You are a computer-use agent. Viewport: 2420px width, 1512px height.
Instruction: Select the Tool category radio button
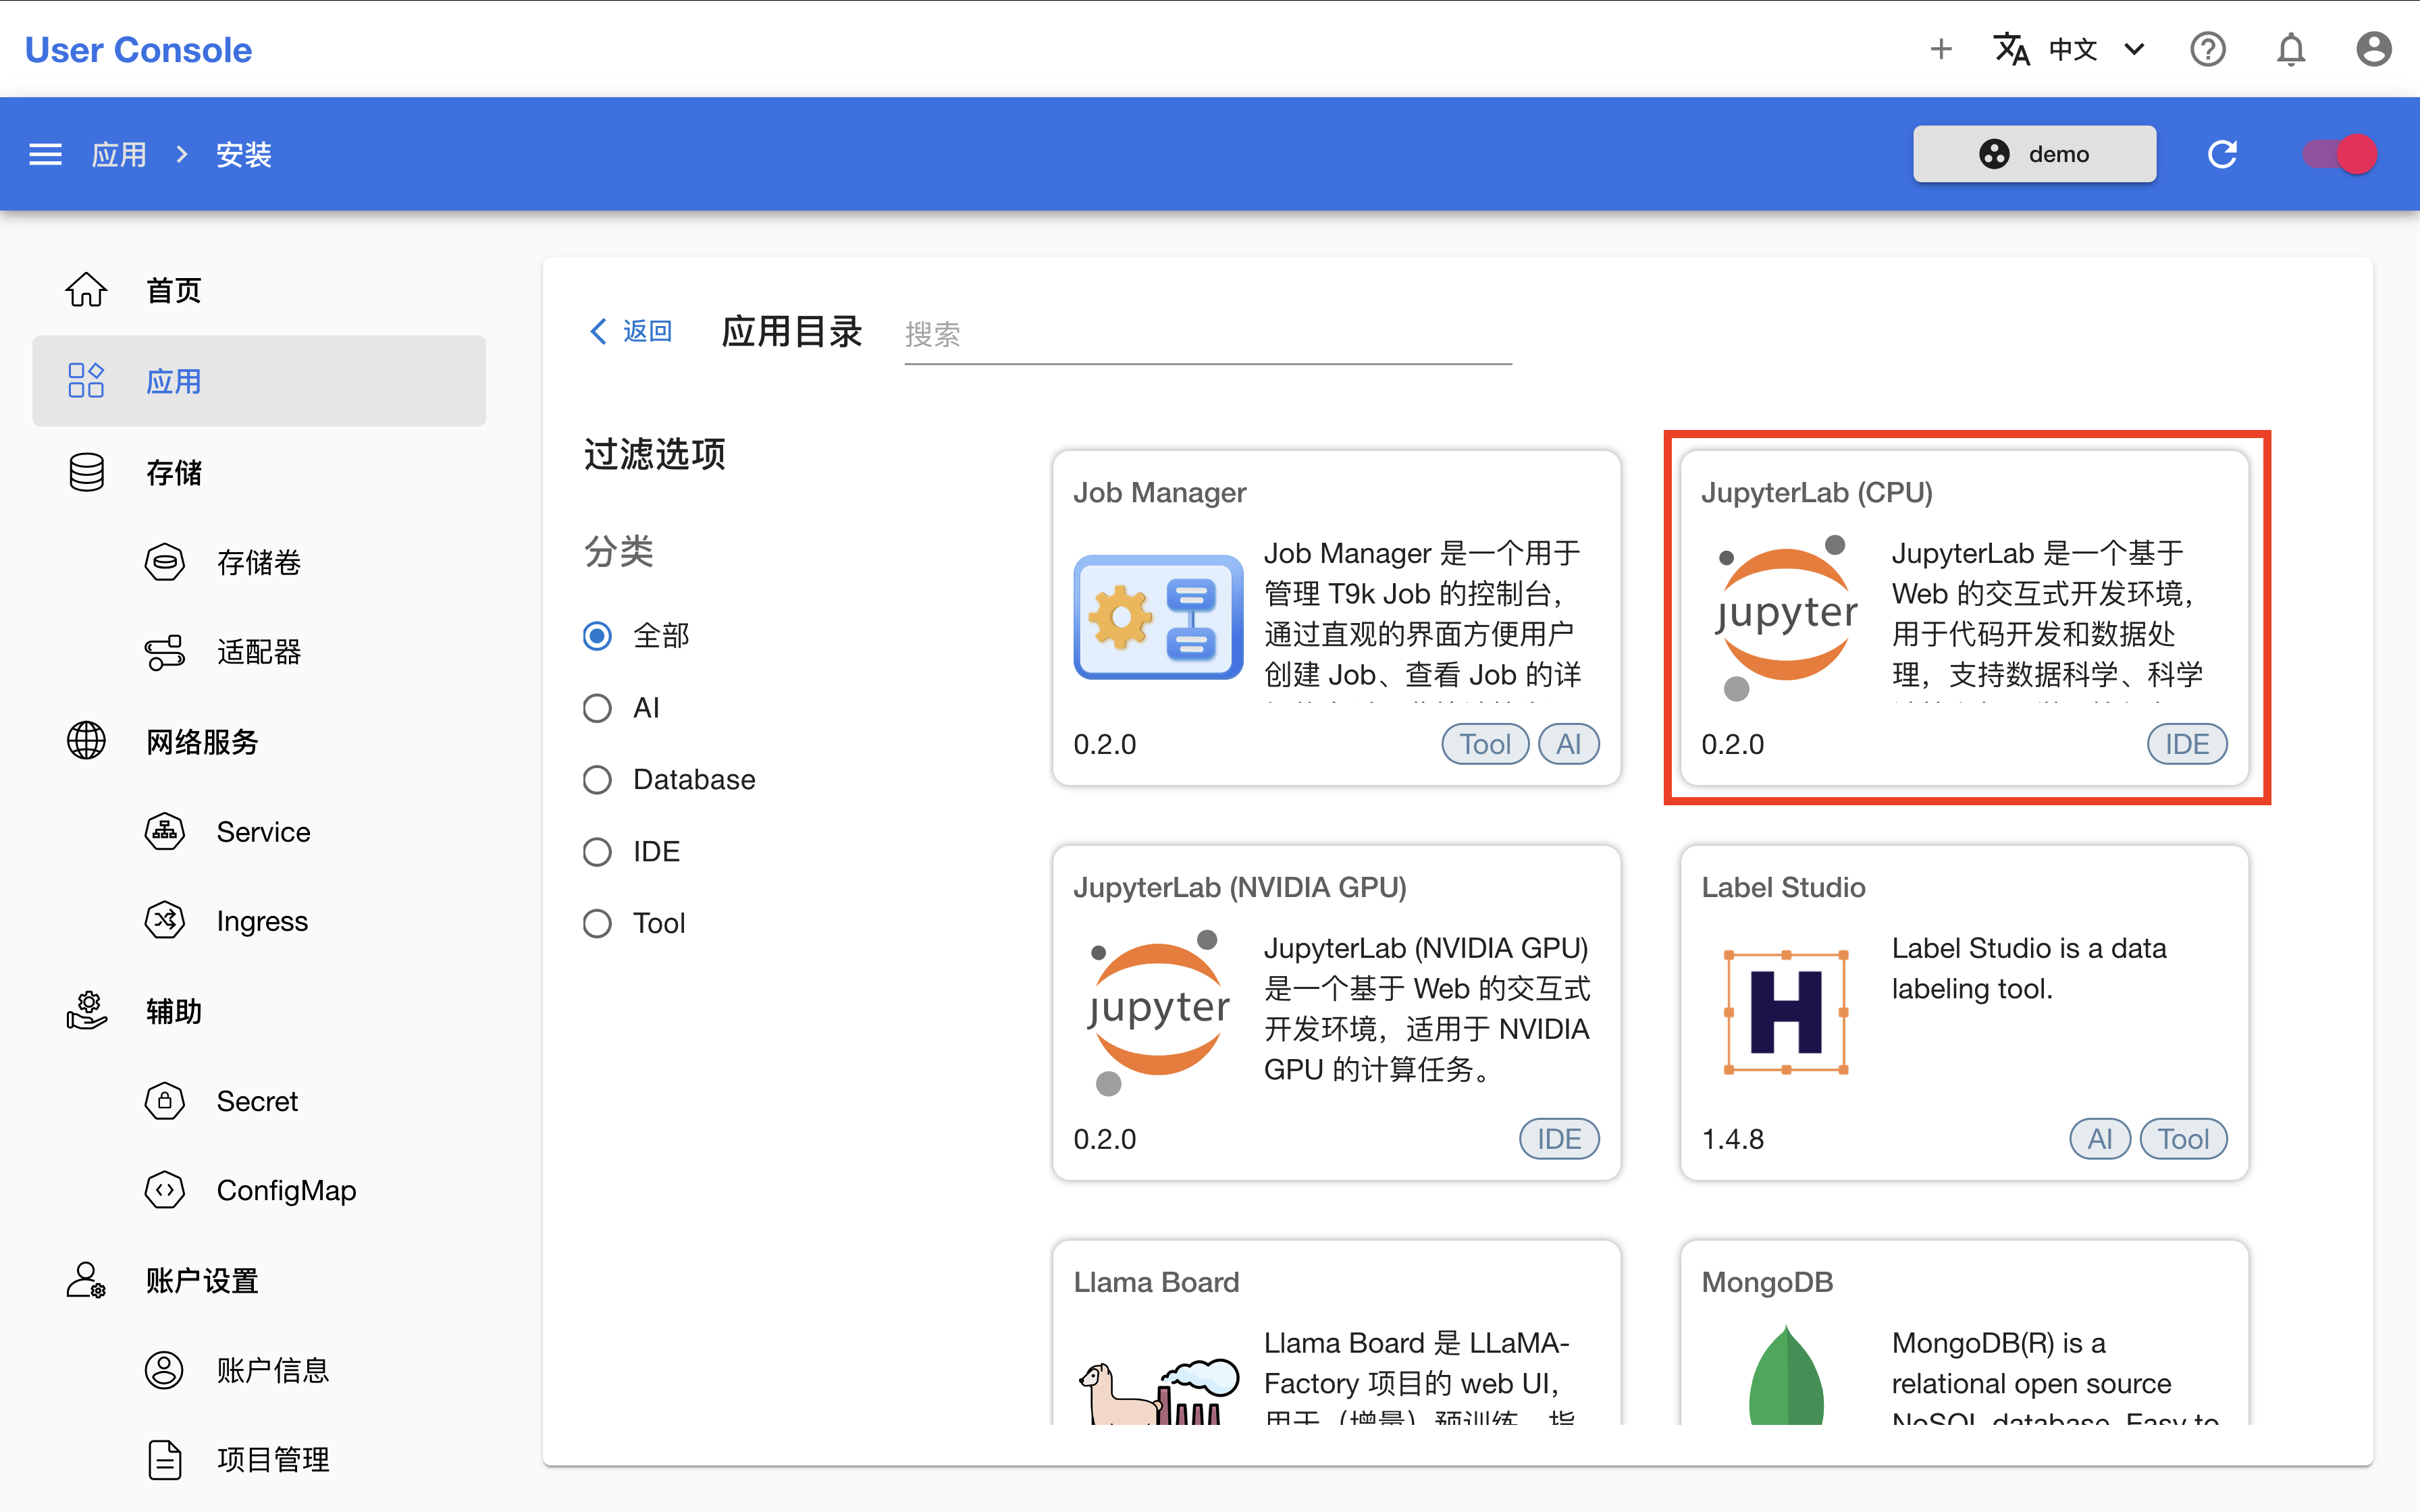[597, 923]
